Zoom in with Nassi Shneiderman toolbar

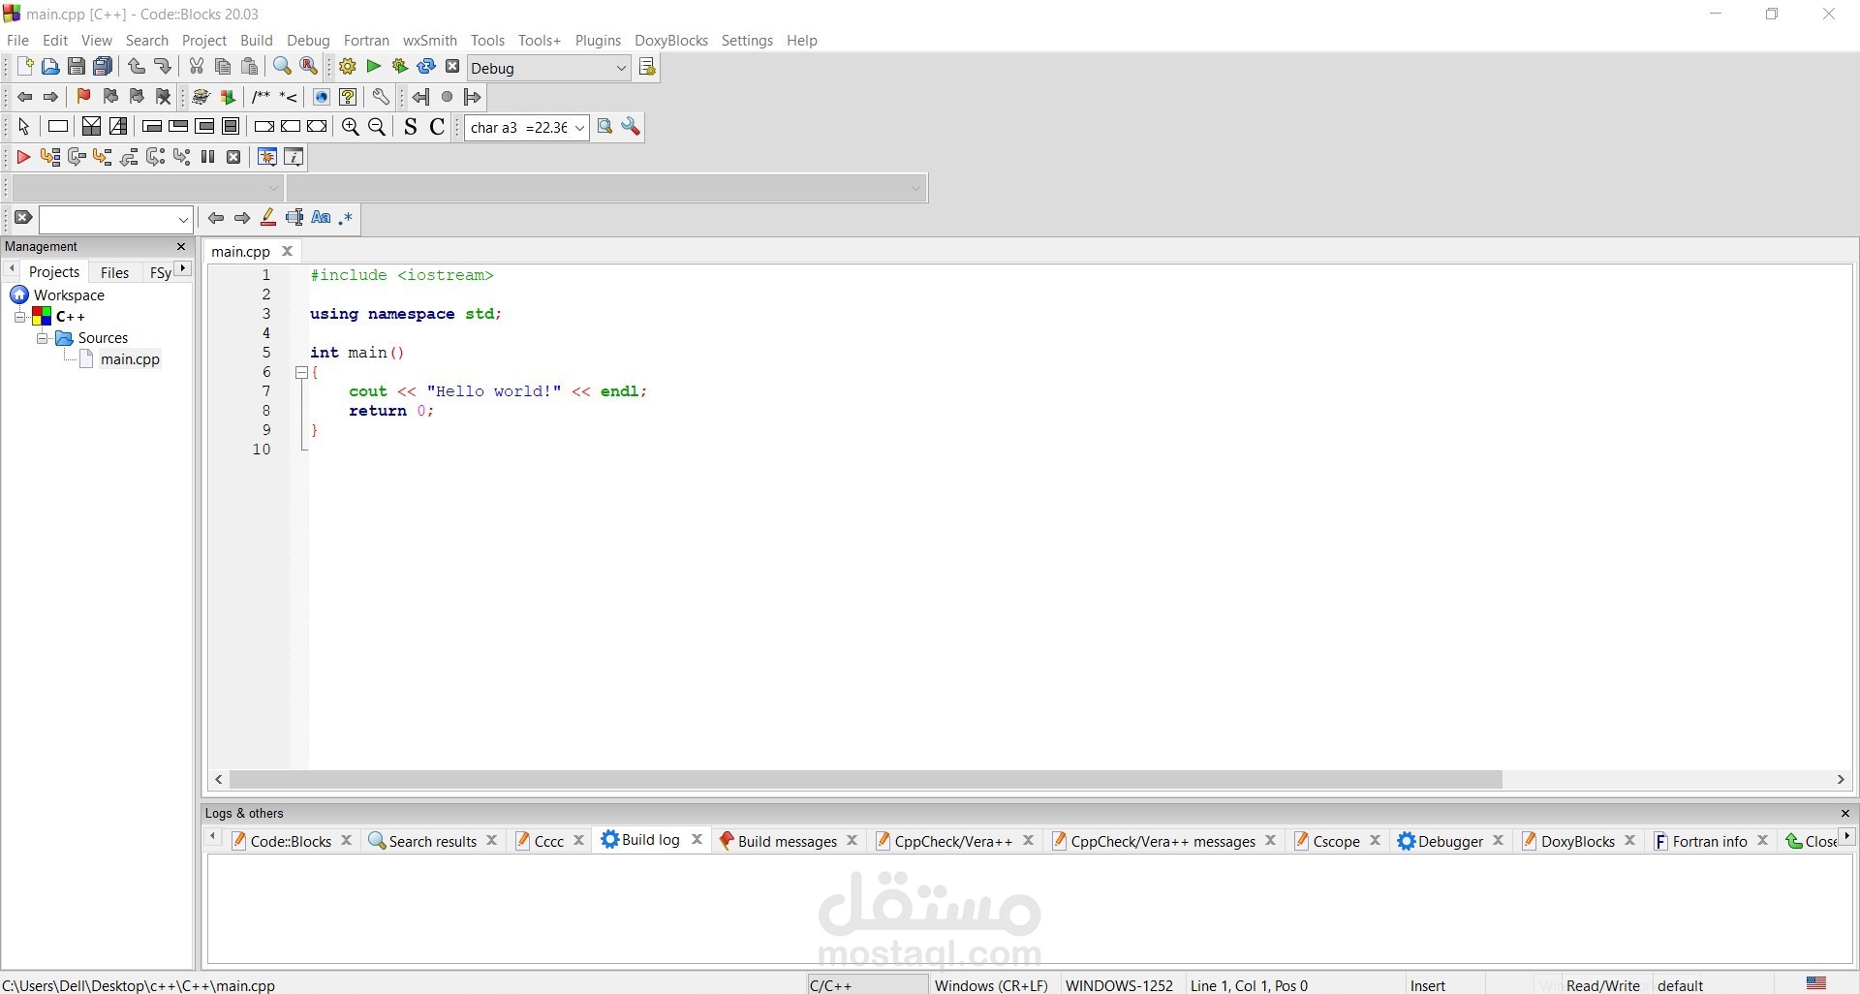(x=351, y=127)
